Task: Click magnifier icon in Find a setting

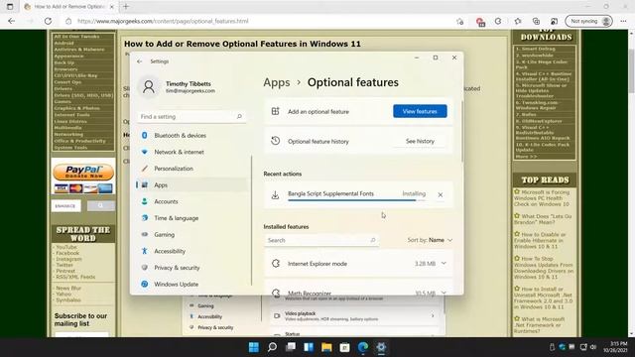Action: (239, 117)
